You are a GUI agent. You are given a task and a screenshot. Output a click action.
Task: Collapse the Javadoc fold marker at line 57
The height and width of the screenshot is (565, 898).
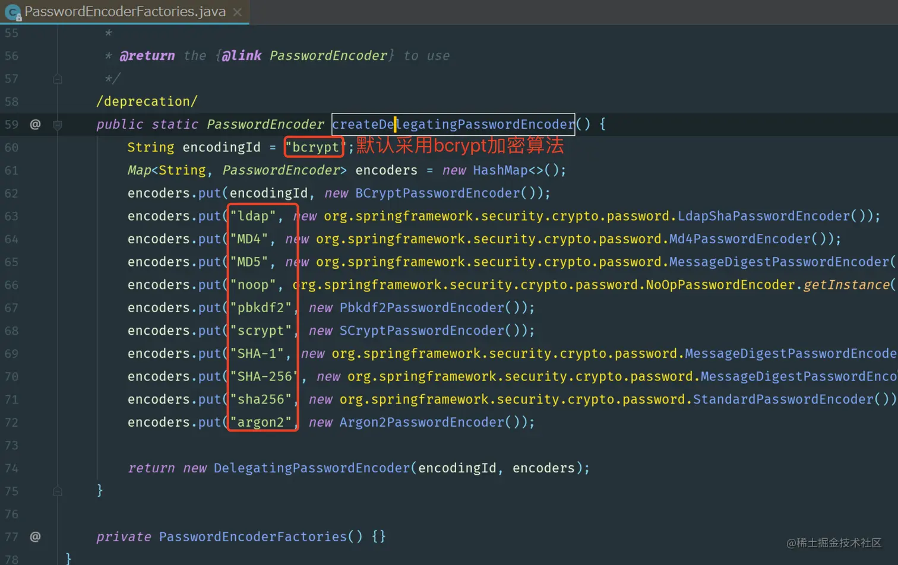57,78
